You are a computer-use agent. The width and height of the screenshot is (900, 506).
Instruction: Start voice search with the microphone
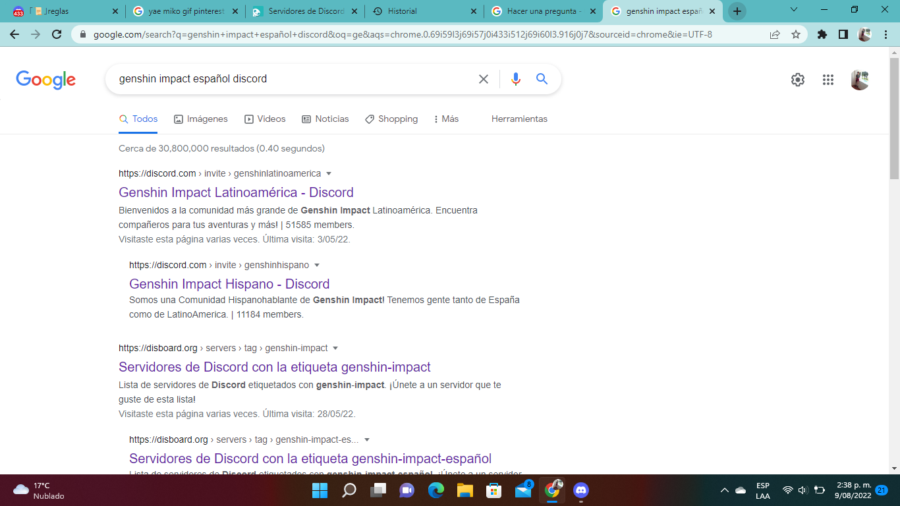click(516, 79)
